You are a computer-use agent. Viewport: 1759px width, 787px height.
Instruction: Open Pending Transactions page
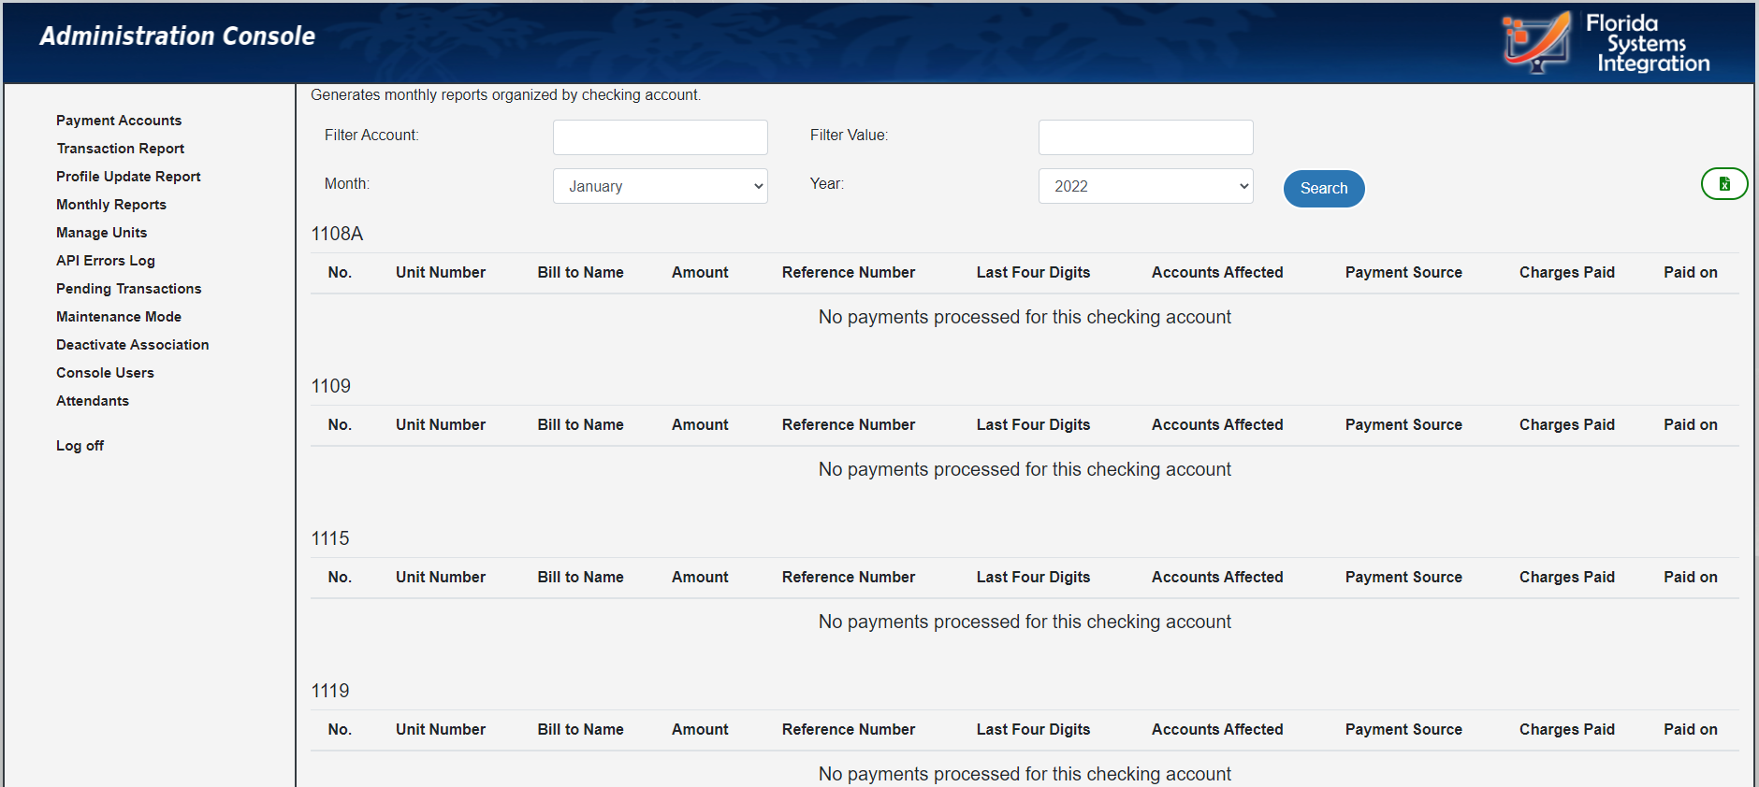[128, 289]
